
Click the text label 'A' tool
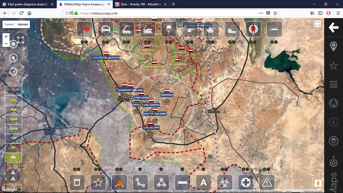point(204,182)
